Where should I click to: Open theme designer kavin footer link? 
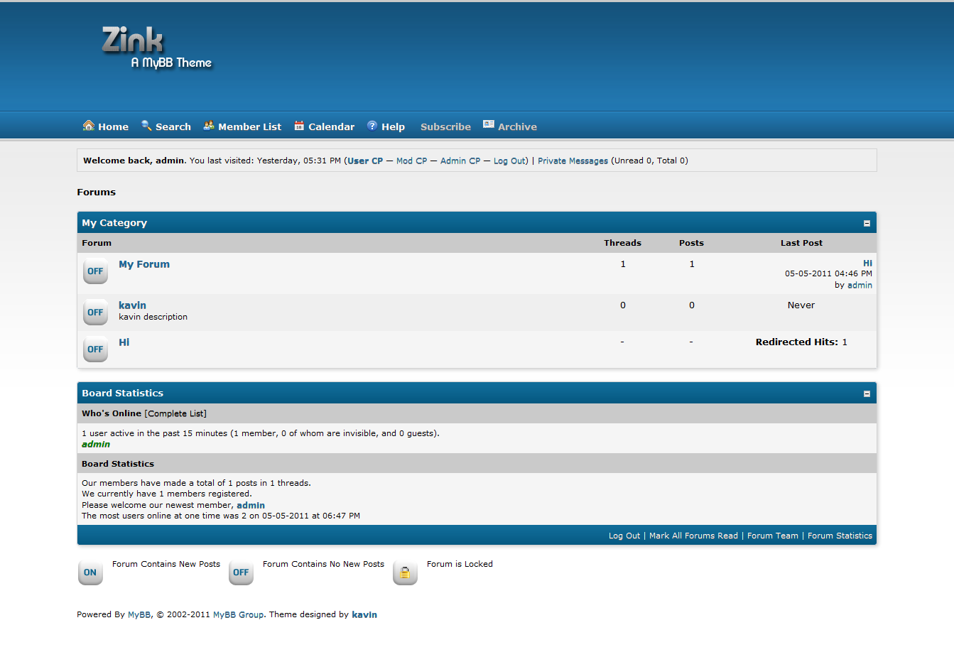pos(364,615)
